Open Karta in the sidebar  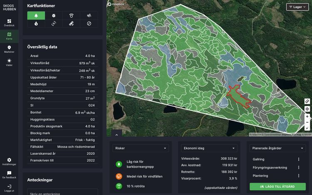coord(9,36)
